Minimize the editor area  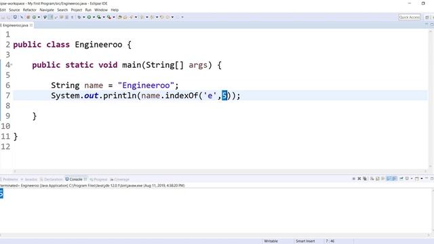(x=427, y=24)
